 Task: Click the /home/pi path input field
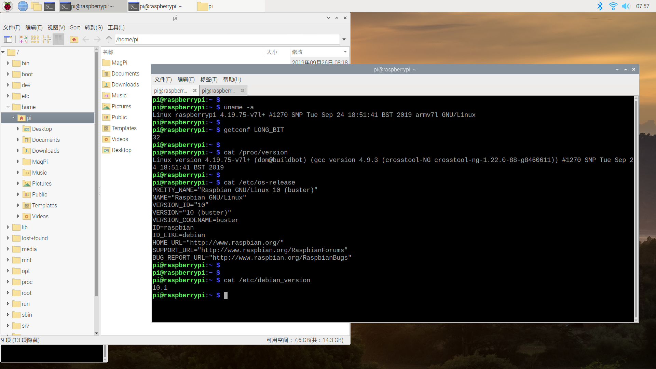point(227,39)
